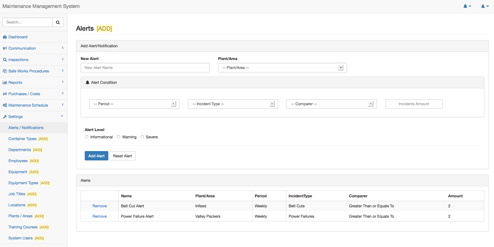Click the Reports bar chart icon
Screen dimensions: 494x247
(x=5, y=82)
